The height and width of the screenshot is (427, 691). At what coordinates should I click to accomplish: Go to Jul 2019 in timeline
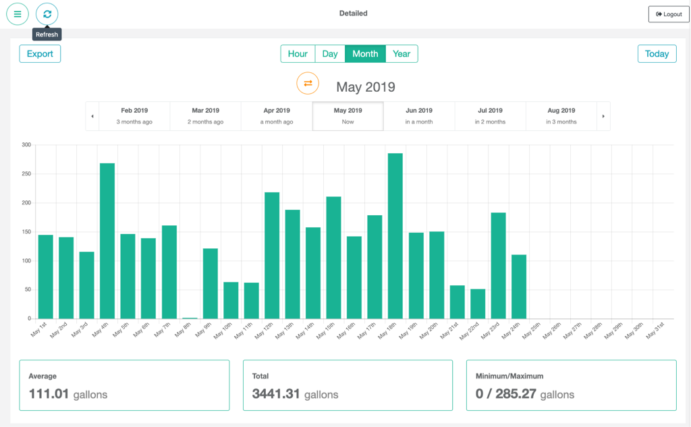click(490, 115)
